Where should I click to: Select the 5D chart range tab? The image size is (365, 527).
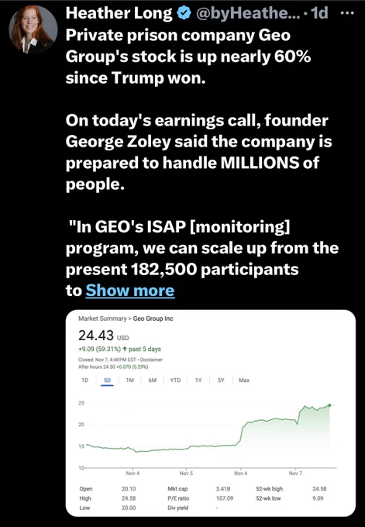pos(107,380)
